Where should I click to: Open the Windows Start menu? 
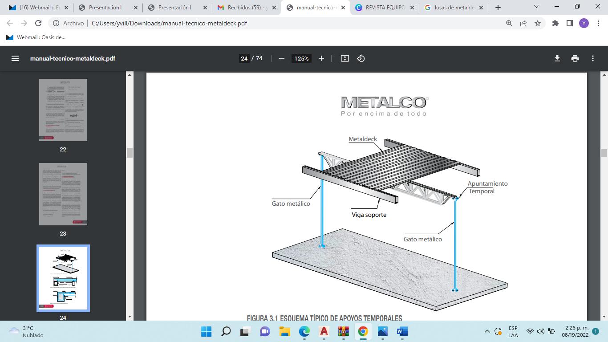point(207,331)
